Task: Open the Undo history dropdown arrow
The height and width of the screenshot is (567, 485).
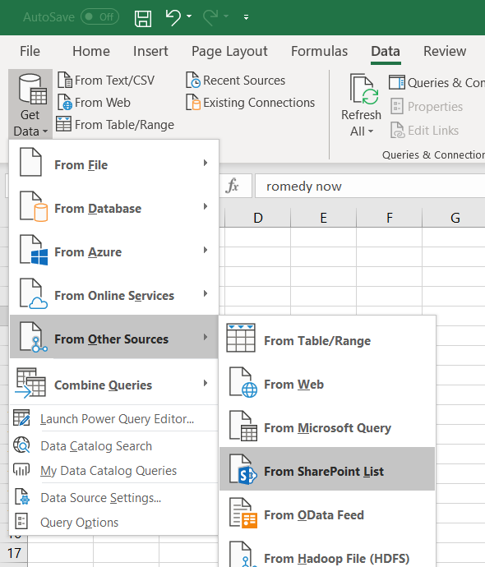Action: 189,16
